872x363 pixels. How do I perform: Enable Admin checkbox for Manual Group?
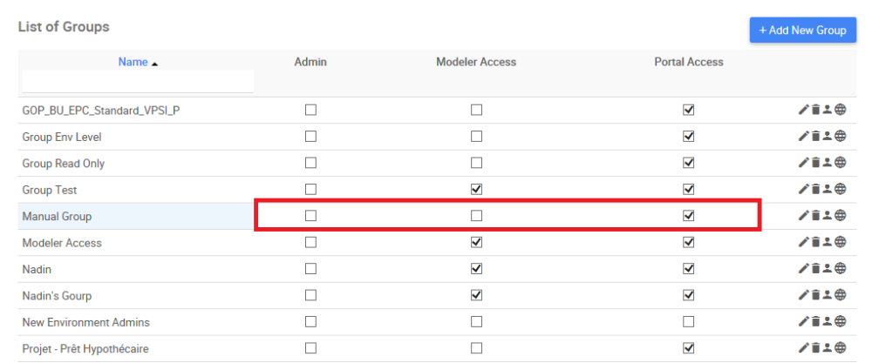point(310,216)
